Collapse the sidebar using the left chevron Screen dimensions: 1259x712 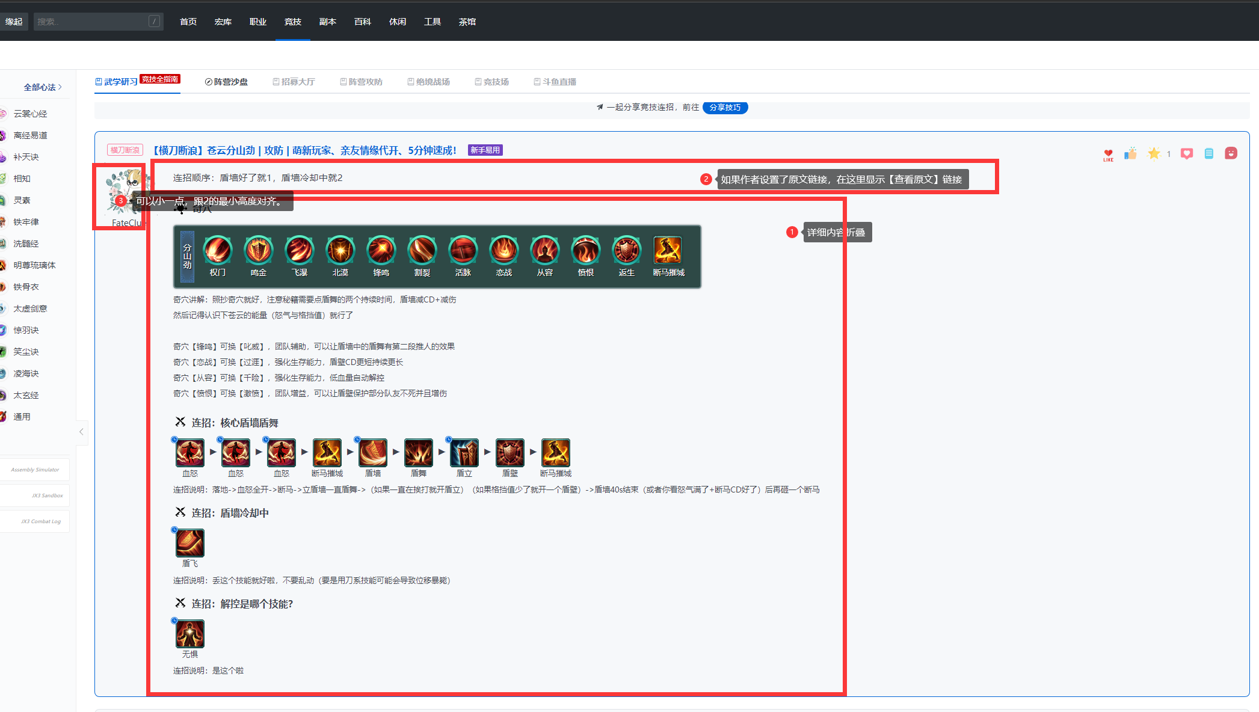point(81,432)
